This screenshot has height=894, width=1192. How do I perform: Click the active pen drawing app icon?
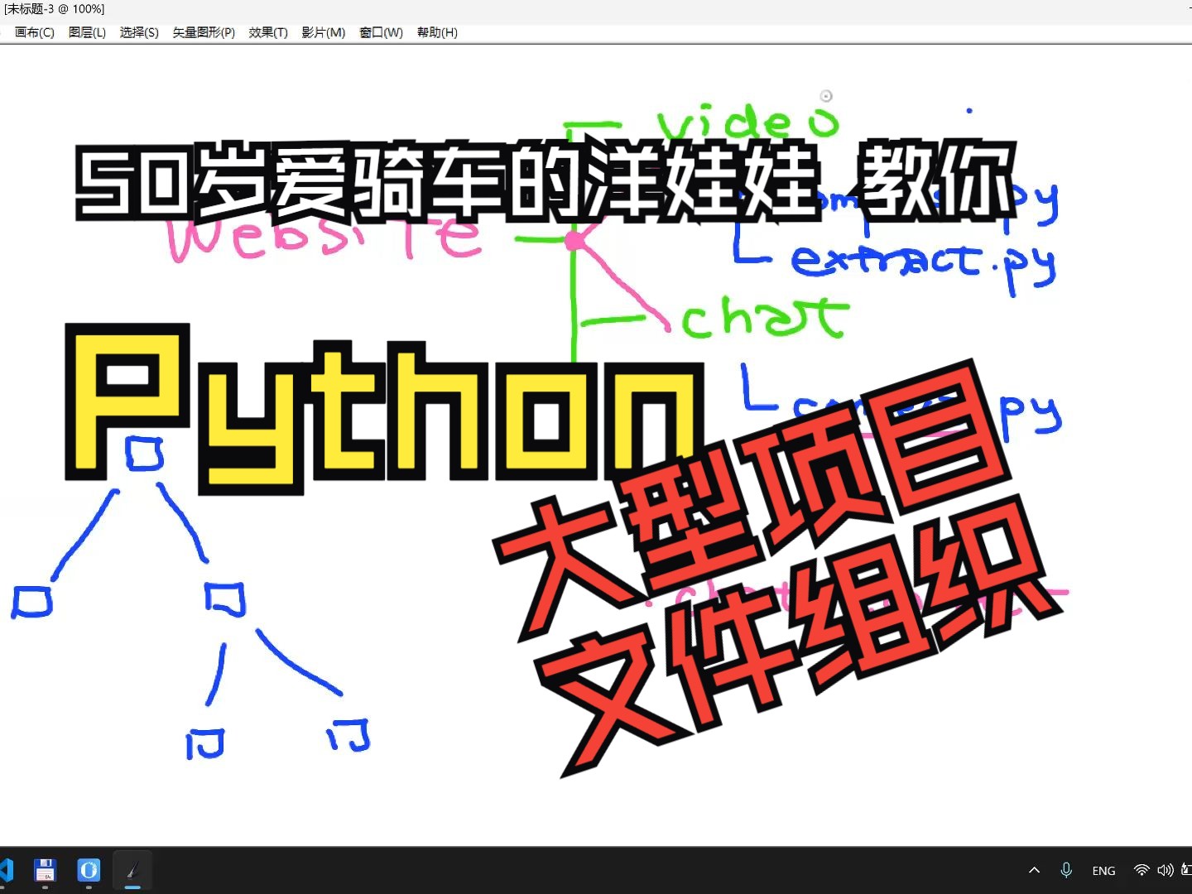[132, 870]
